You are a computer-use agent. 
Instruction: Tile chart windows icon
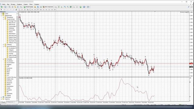71,7
